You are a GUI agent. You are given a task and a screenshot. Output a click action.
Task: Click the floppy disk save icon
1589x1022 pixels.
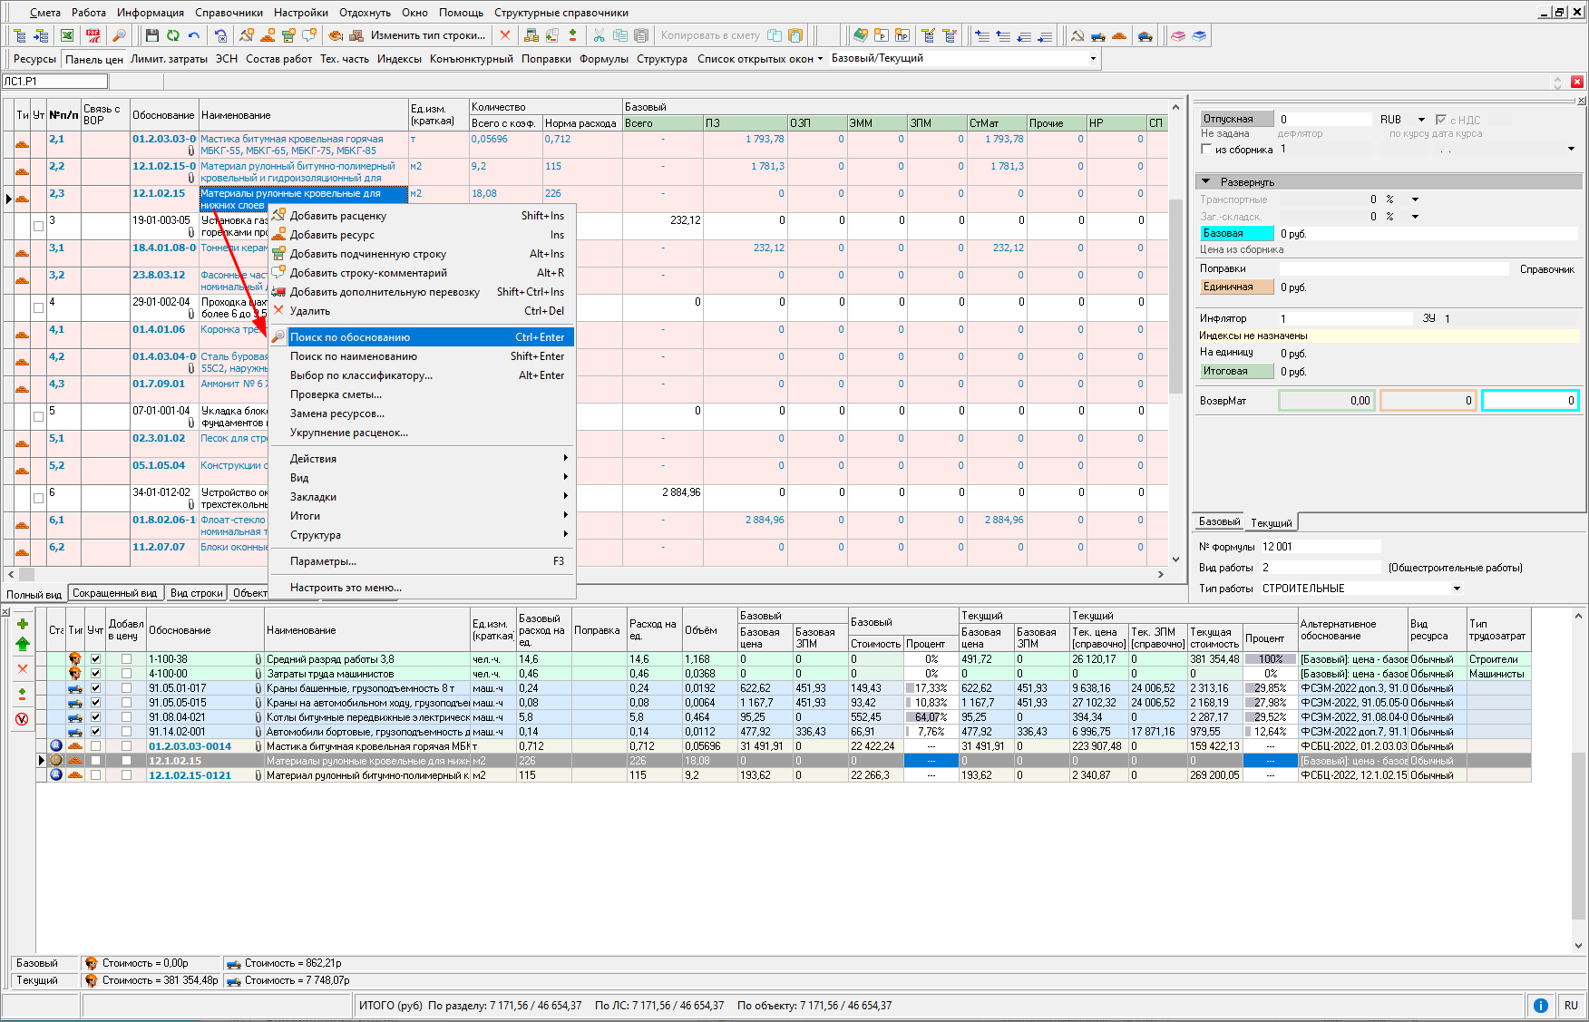pos(151,35)
